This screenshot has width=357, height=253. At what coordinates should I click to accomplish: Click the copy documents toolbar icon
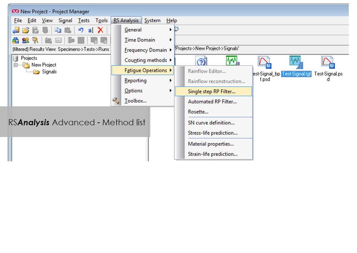pyautogui.click(x=58, y=30)
